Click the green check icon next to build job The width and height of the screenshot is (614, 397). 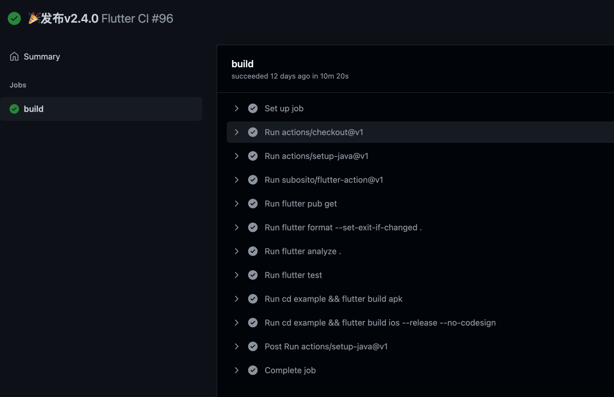[14, 109]
